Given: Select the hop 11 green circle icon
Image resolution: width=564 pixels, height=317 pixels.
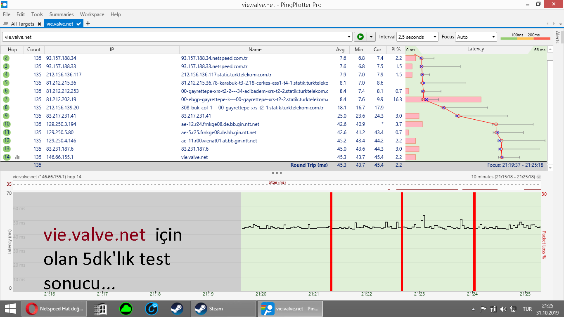Looking at the screenshot, I should 6,132.
